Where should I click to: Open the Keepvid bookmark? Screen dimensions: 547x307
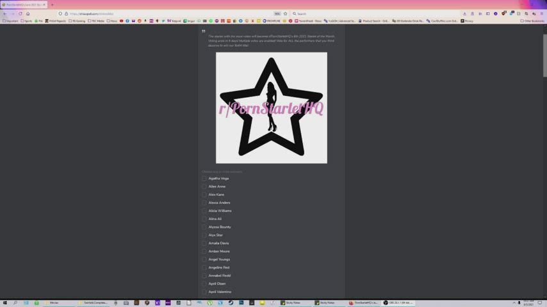tap(174, 21)
